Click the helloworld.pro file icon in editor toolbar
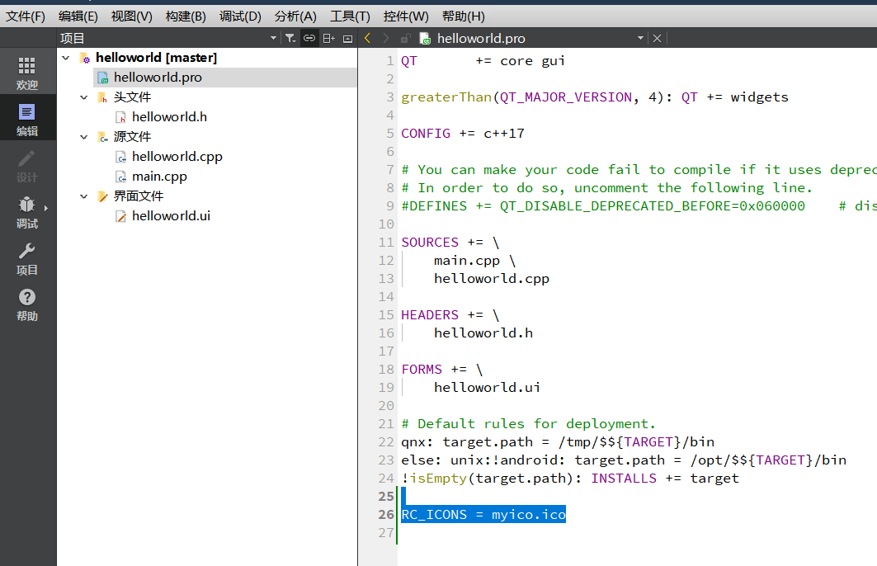The width and height of the screenshot is (877, 566). [425, 38]
